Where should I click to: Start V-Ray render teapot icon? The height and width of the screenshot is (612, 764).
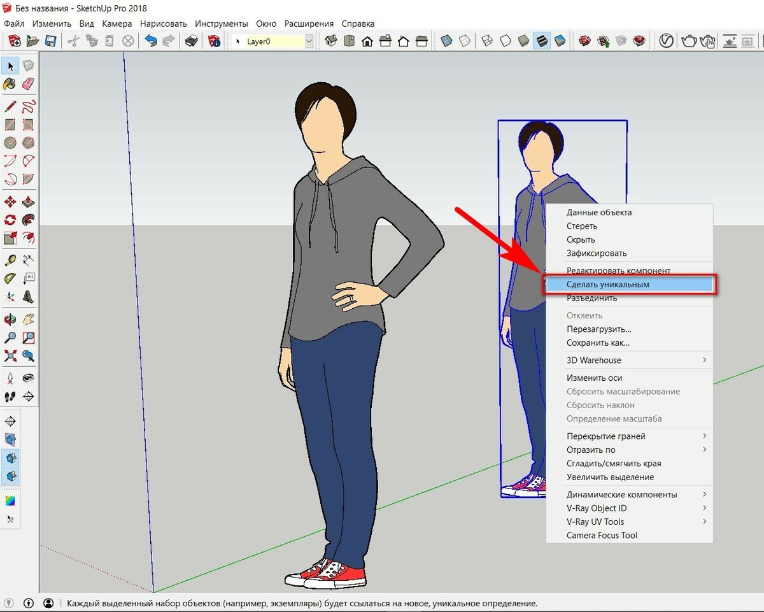689,41
